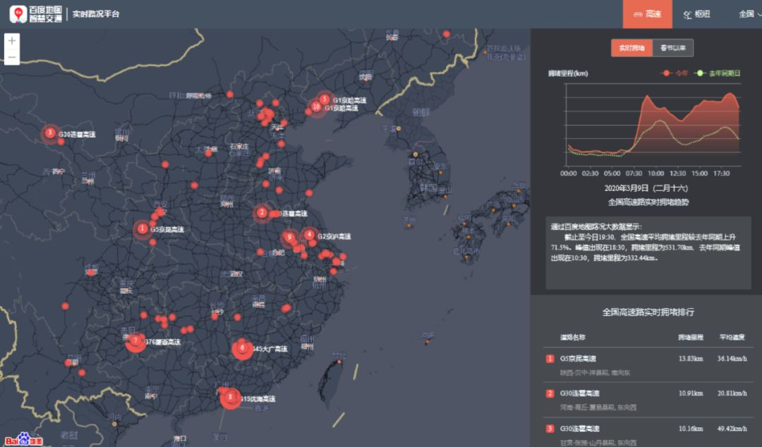Click 49.42km/h average speed value
The image size is (762, 447).
coord(732,429)
